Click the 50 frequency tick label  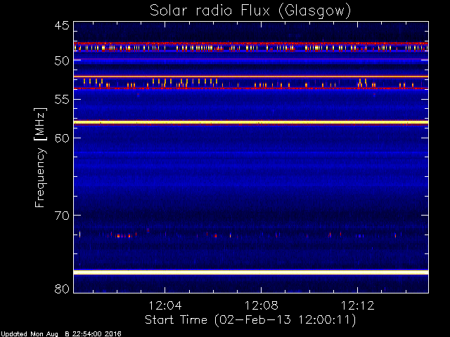pyautogui.click(x=62, y=60)
